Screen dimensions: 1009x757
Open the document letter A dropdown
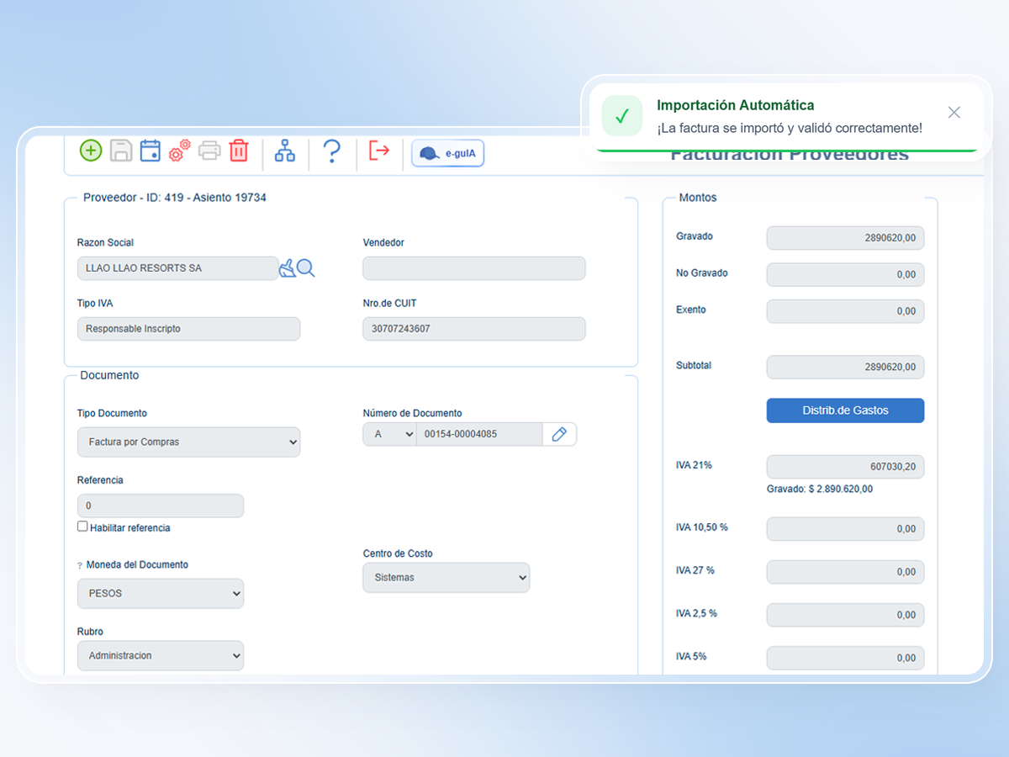coord(389,434)
